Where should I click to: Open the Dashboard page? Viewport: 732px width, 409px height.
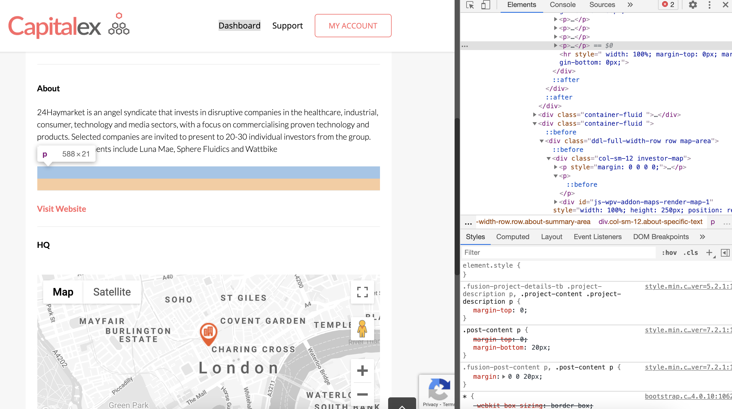tap(240, 26)
